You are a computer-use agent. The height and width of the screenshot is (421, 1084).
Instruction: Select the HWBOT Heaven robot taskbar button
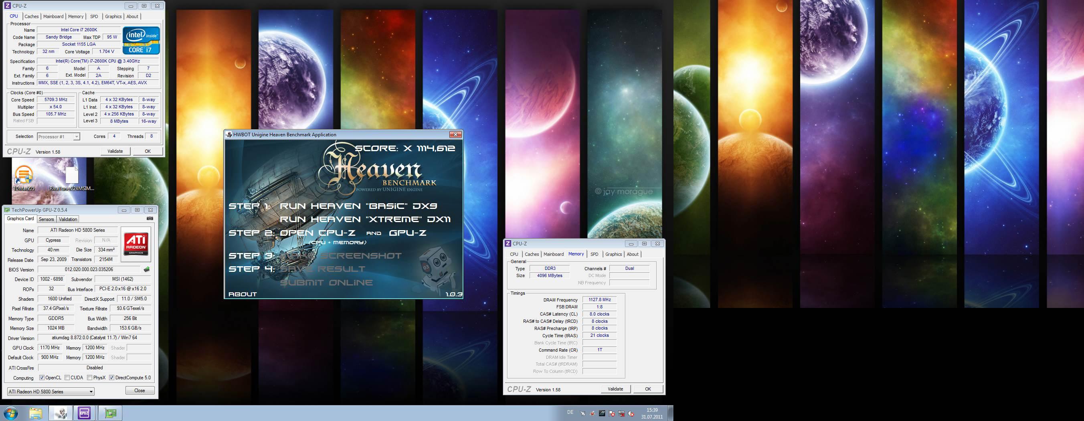[61, 413]
